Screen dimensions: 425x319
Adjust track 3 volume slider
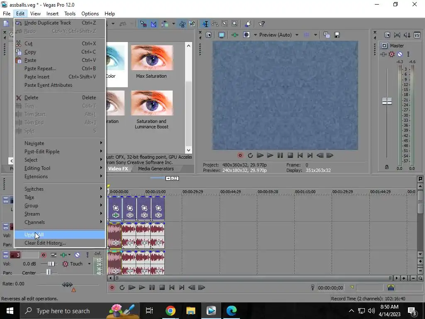click(x=51, y=264)
